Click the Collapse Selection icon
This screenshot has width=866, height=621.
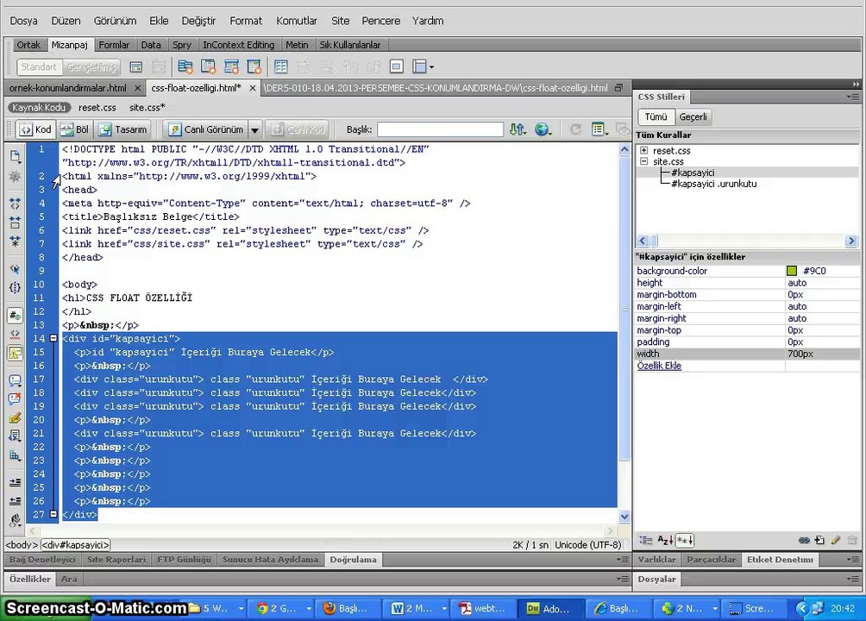[15, 223]
